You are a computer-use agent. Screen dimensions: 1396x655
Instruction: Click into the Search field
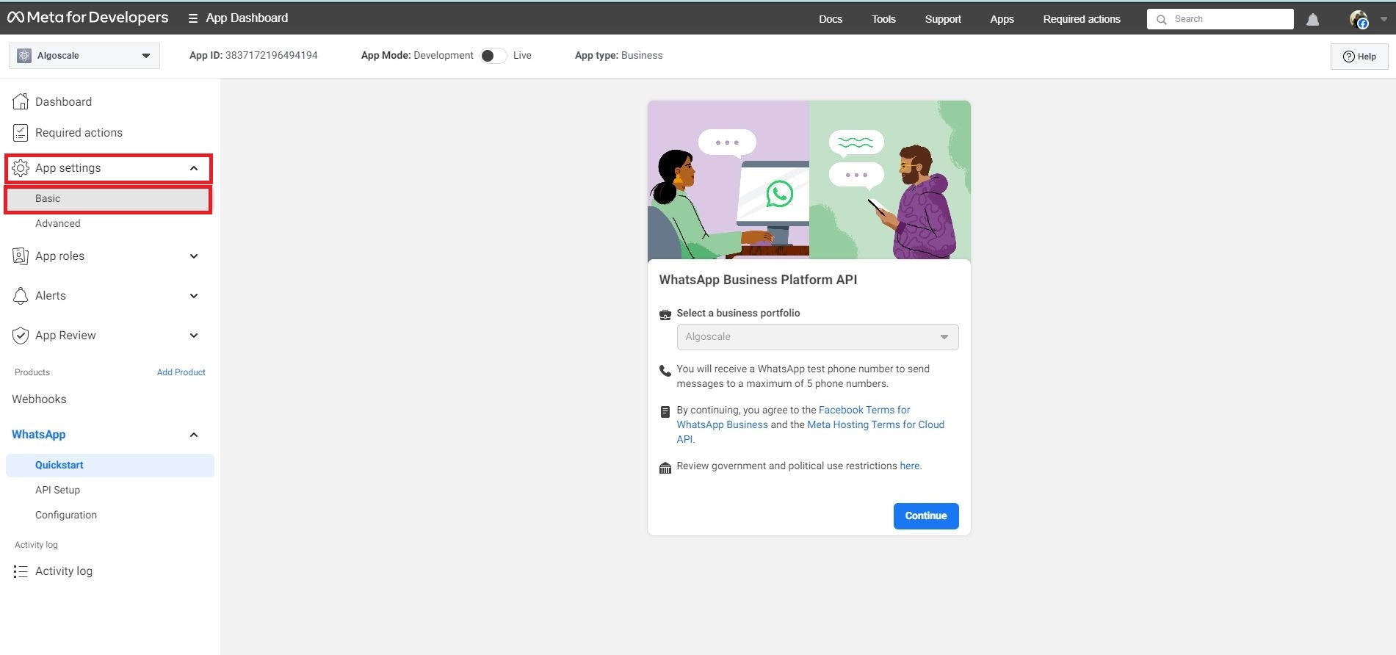[1220, 19]
